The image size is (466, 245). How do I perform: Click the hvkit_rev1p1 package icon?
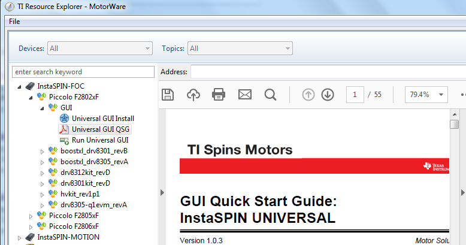(53, 194)
